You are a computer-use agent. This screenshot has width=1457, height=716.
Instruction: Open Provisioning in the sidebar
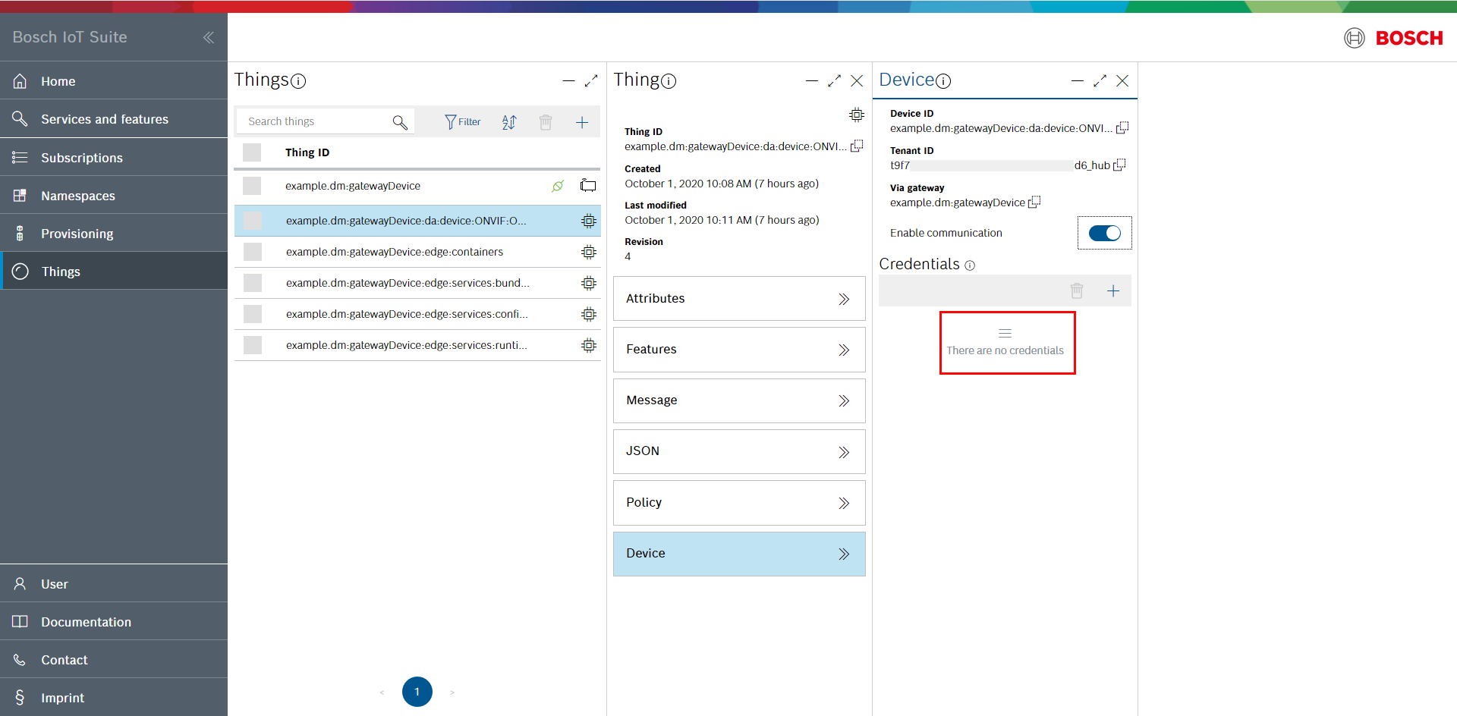[x=114, y=234]
